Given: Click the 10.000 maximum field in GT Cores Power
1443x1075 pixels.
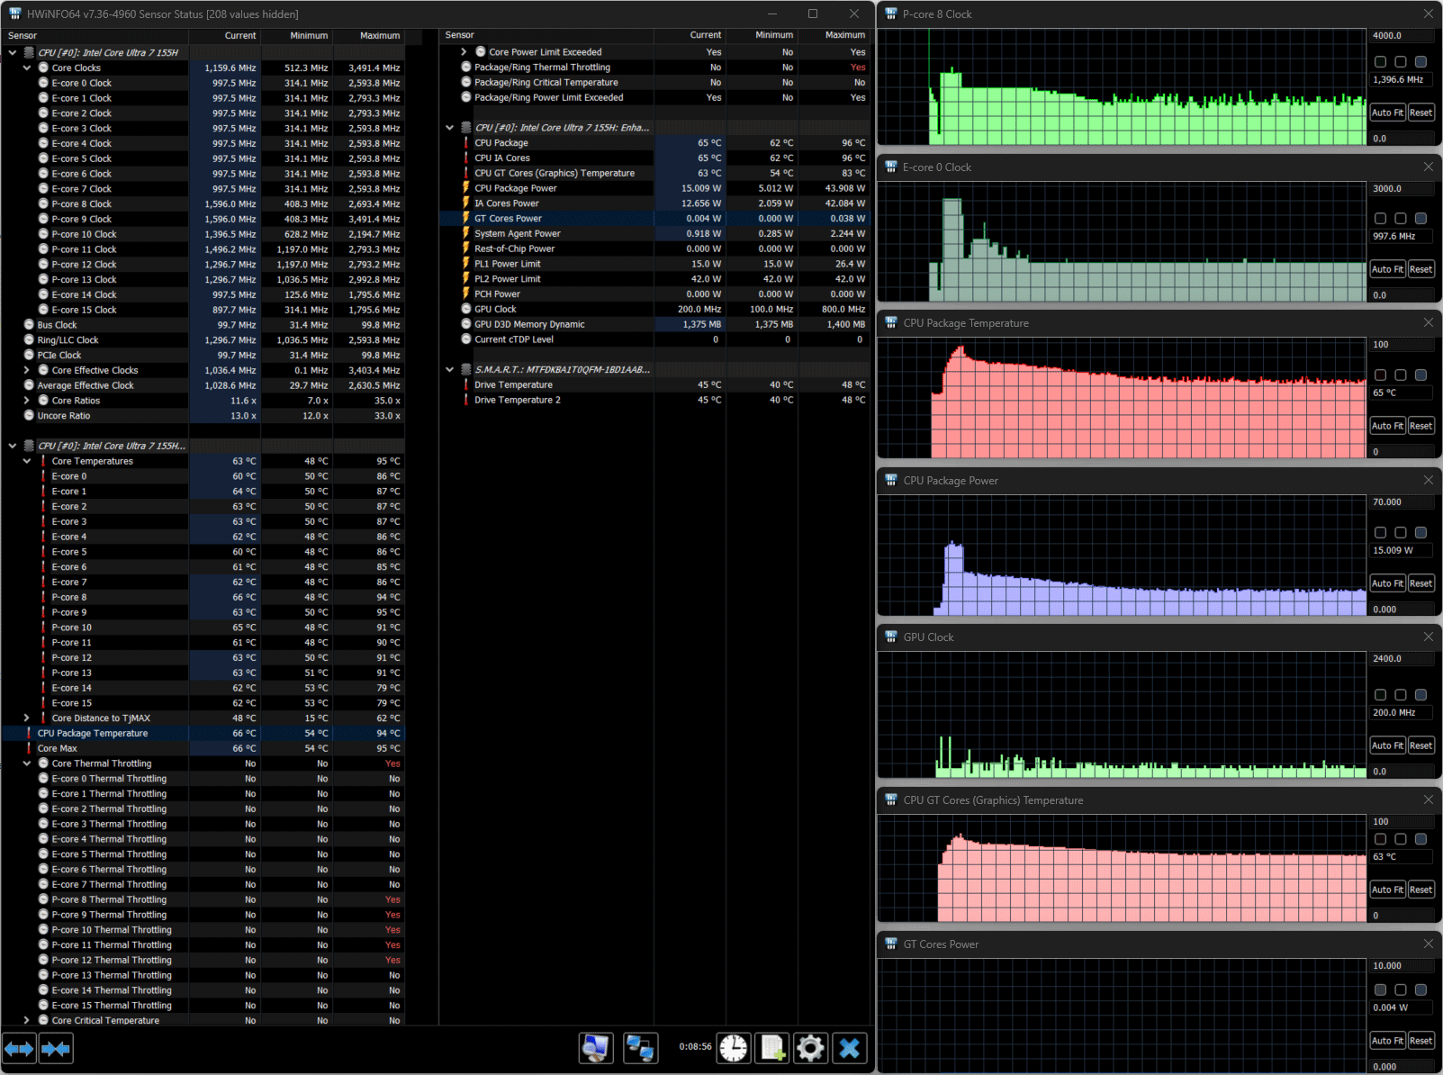Looking at the screenshot, I should click(x=1402, y=966).
